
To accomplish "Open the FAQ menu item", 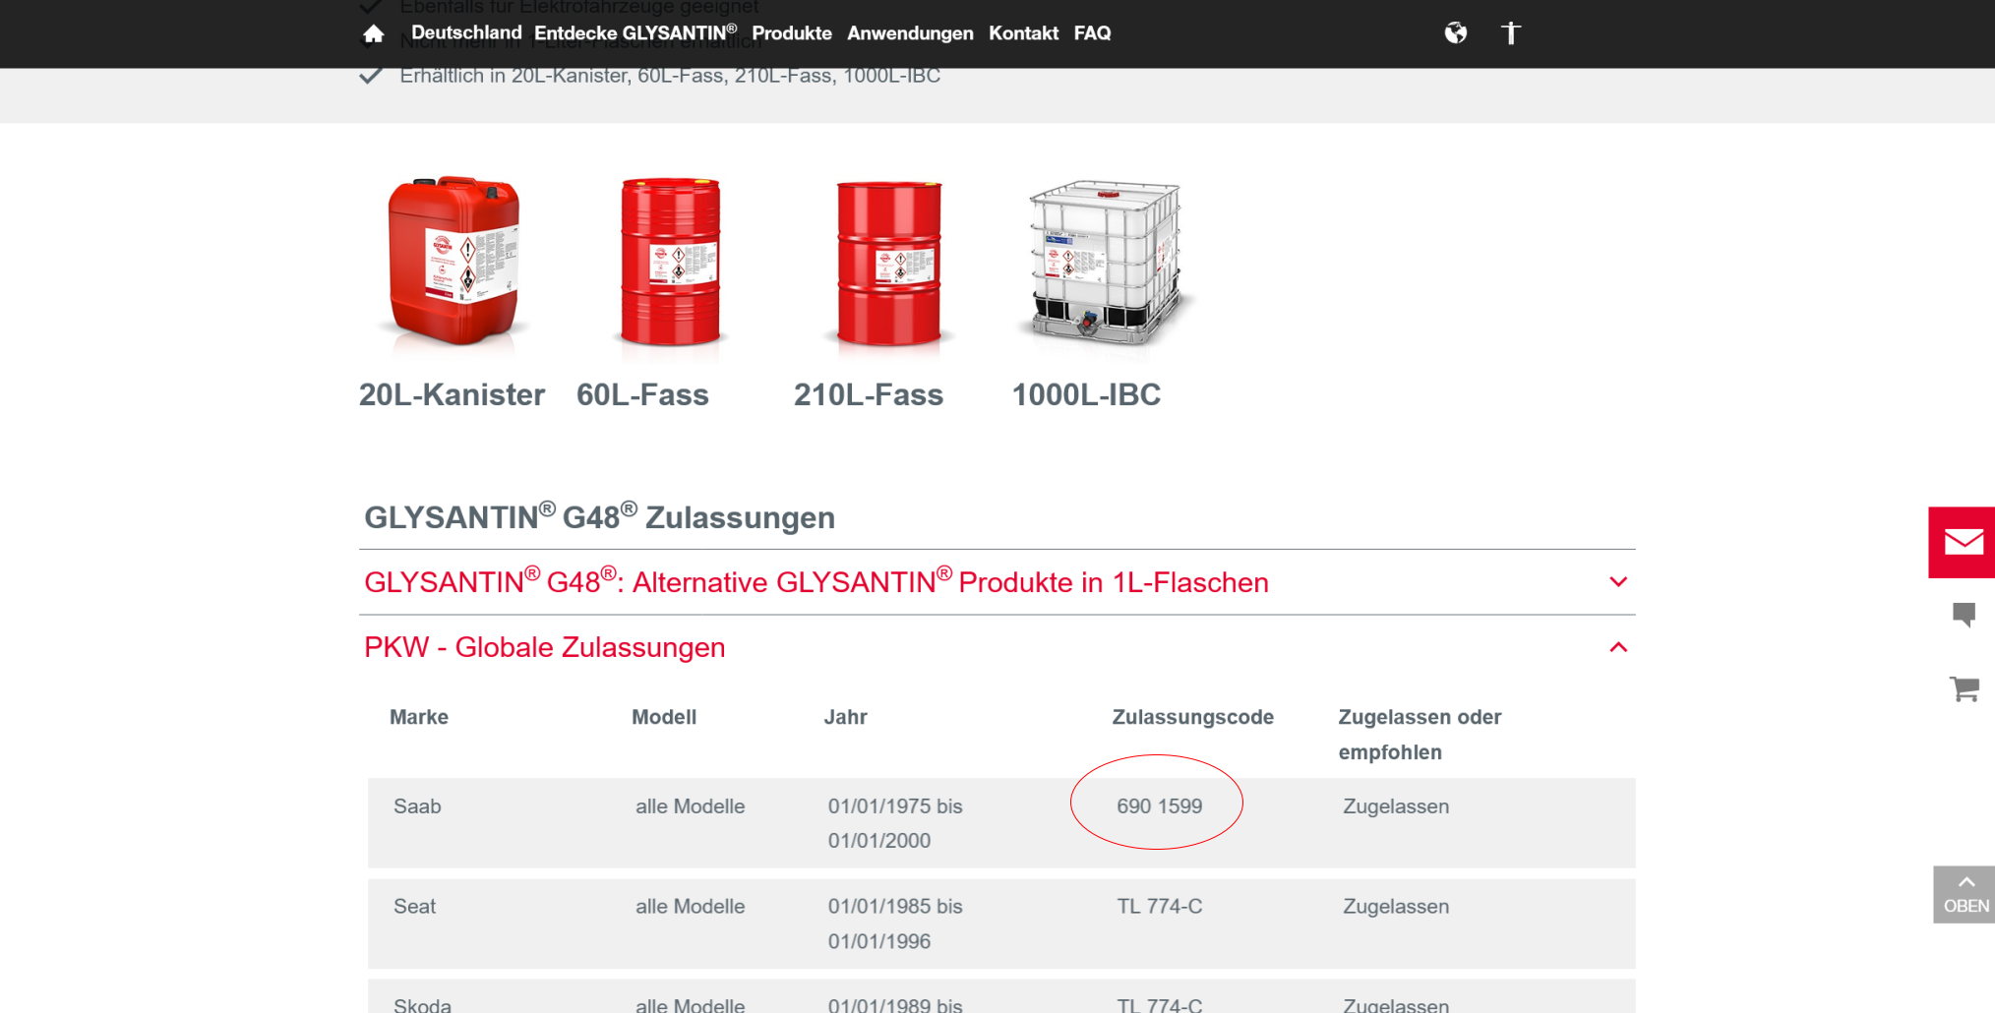I will [1092, 32].
